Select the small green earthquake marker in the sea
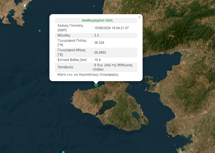The width and height of the screenshot is (215, 153). (40, 31)
